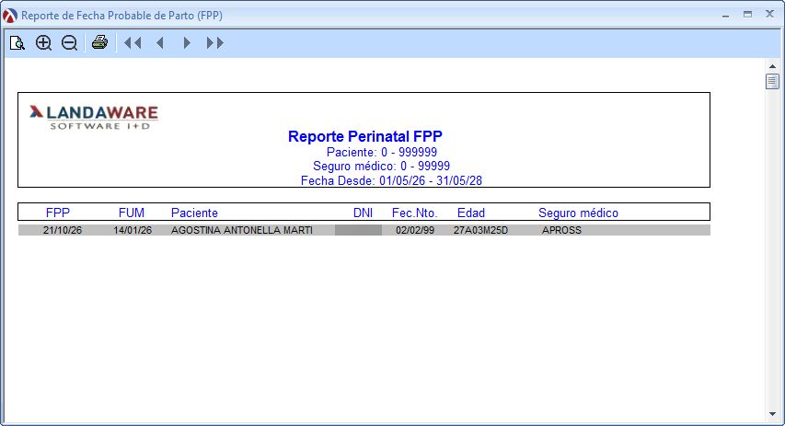Click the FUM date 14/01/26
The height and width of the screenshot is (426, 785).
tap(133, 230)
